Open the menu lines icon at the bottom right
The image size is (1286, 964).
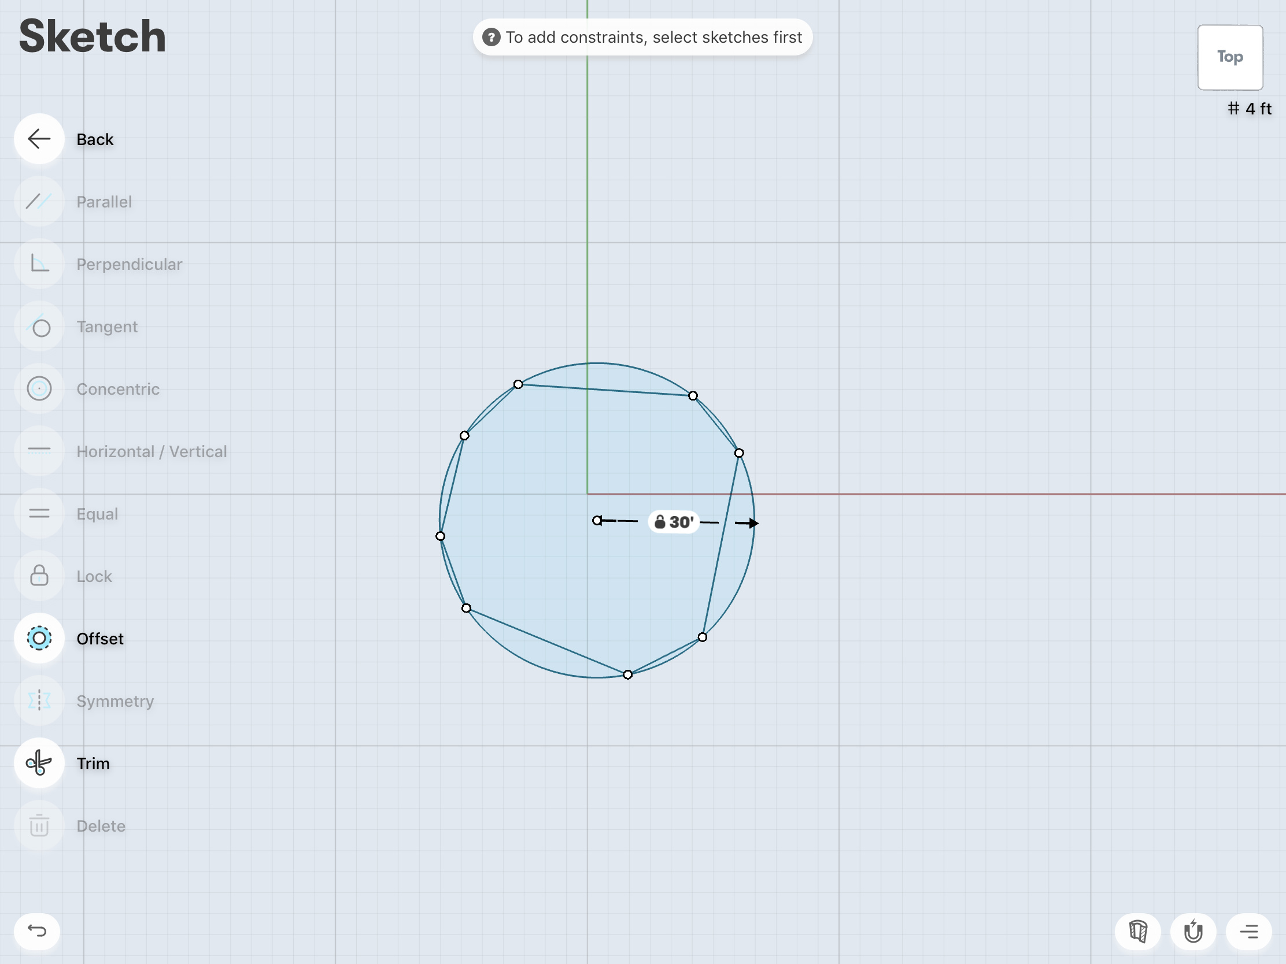click(1249, 932)
